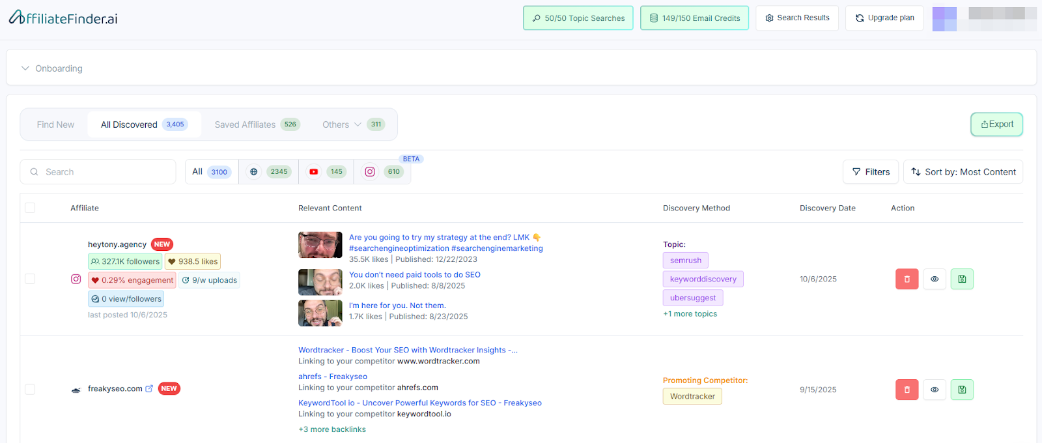Delete the freakyseo.com affiliate row

pyautogui.click(x=907, y=390)
